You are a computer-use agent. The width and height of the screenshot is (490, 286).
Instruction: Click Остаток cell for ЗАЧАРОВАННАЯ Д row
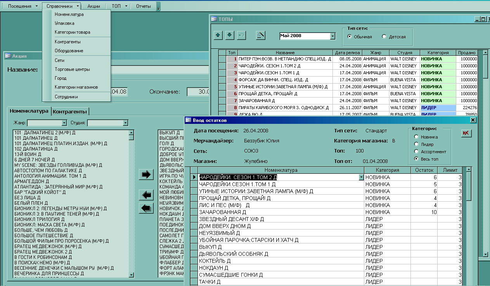[x=424, y=212]
